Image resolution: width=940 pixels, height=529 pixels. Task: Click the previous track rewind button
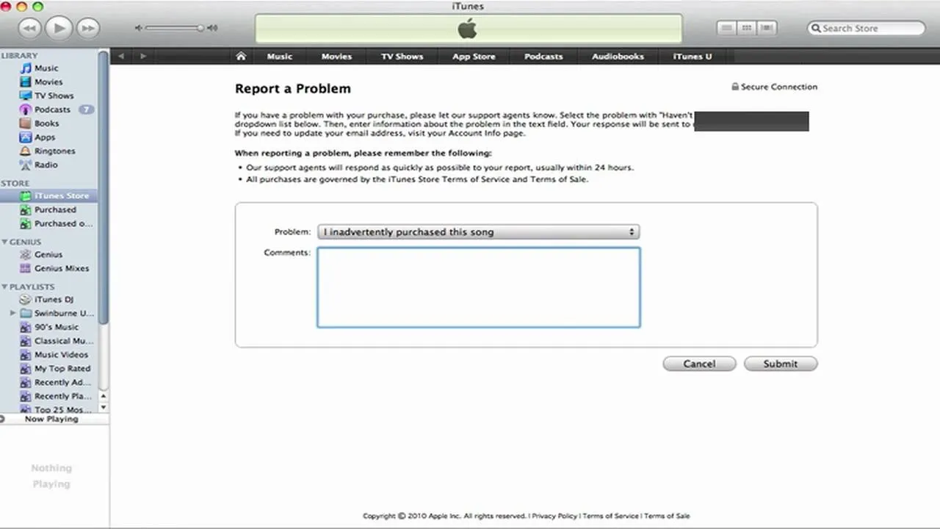[x=29, y=29]
